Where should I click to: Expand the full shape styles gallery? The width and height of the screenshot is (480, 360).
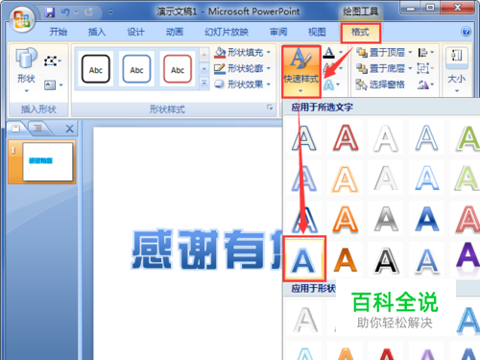[x=204, y=84]
